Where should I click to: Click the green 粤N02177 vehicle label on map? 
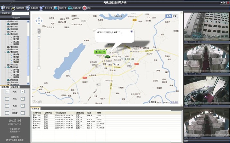coord(99,52)
